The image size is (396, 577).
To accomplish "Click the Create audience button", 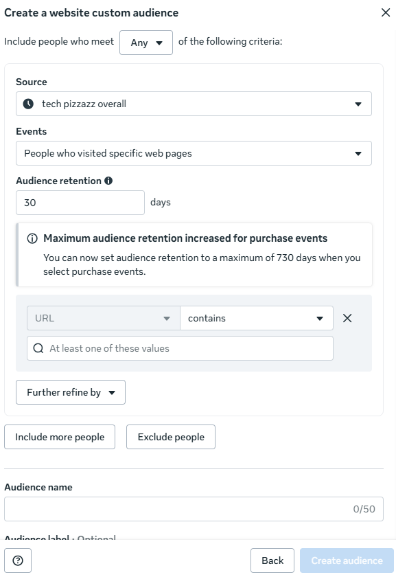I will (347, 561).
